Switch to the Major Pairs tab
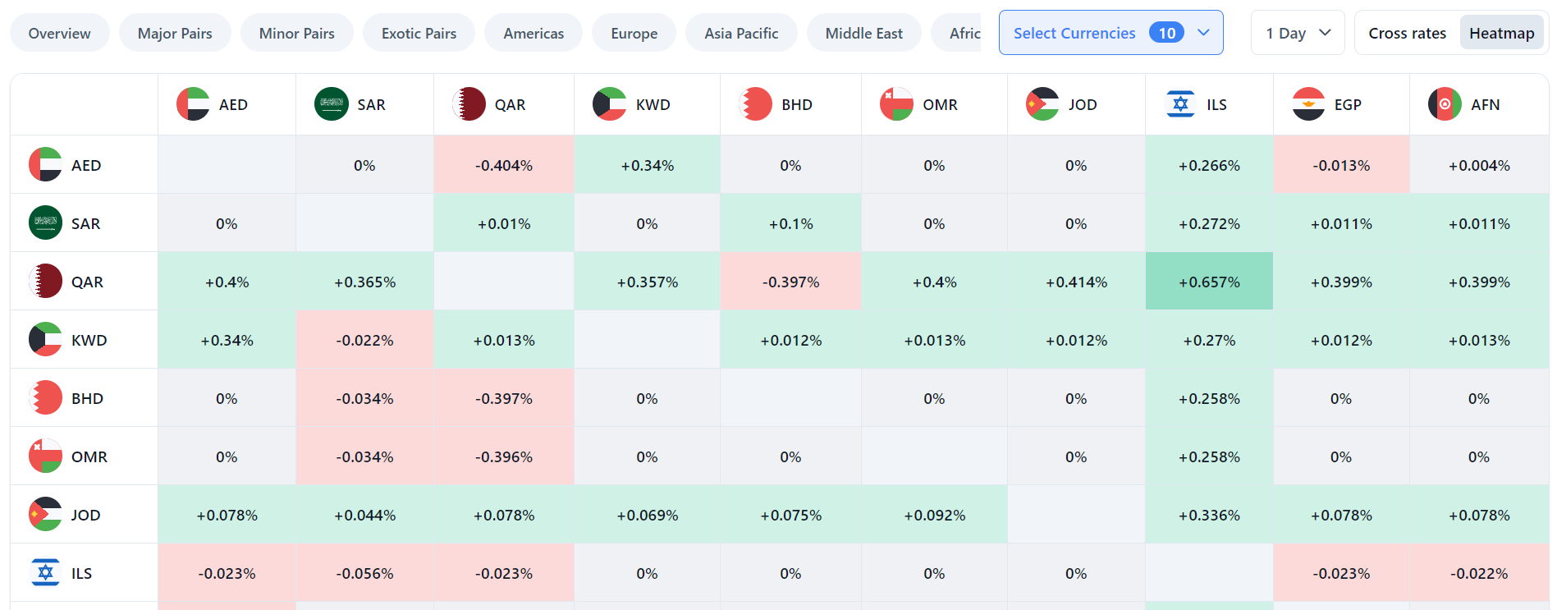1557x610 pixels. pyautogui.click(x=175, y=33)
